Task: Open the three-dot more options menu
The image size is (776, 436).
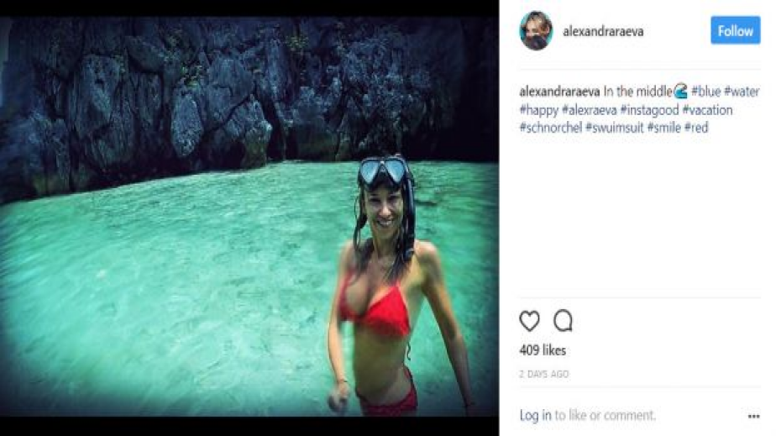Action: [753, 416]
